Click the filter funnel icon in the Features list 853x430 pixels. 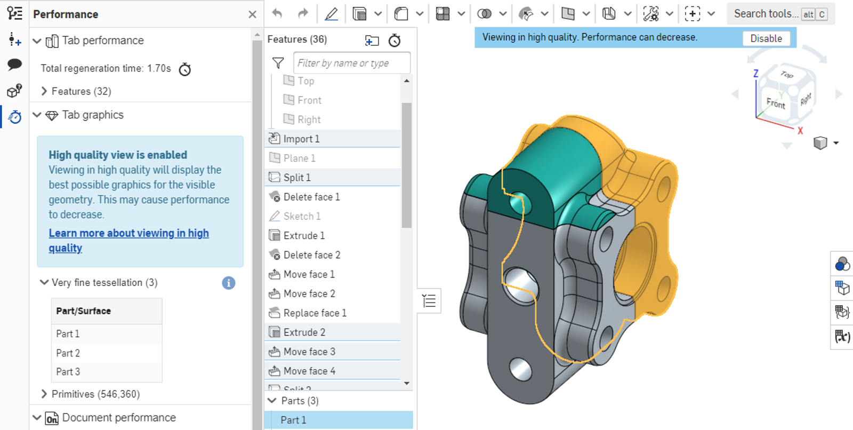click(278, 63)
